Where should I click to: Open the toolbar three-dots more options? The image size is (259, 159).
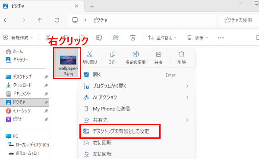coord(221,38)
